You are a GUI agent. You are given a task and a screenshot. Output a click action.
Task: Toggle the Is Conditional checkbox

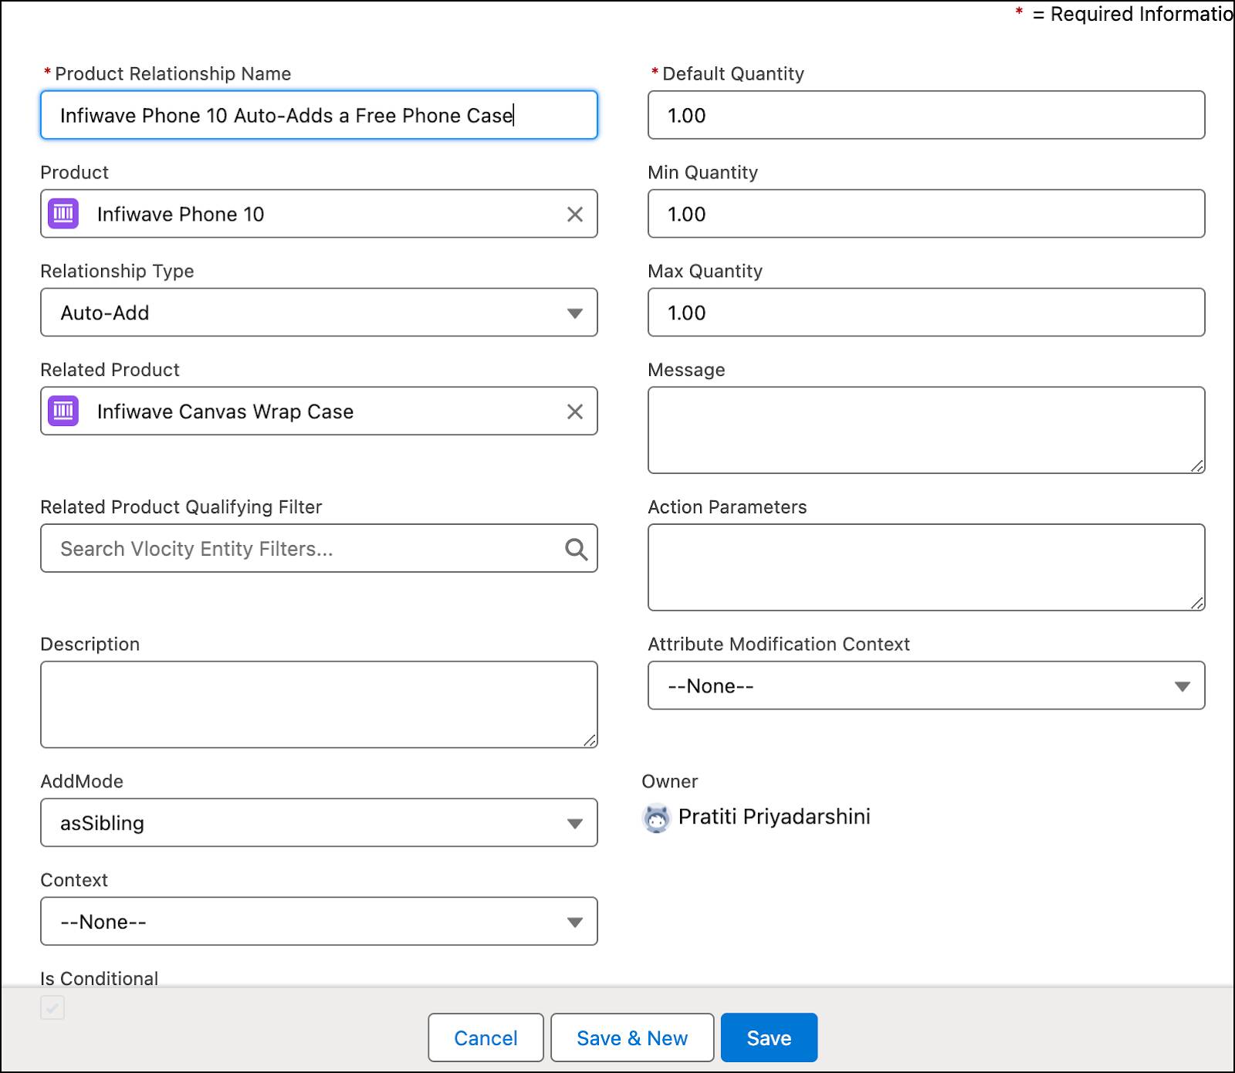52,1007
